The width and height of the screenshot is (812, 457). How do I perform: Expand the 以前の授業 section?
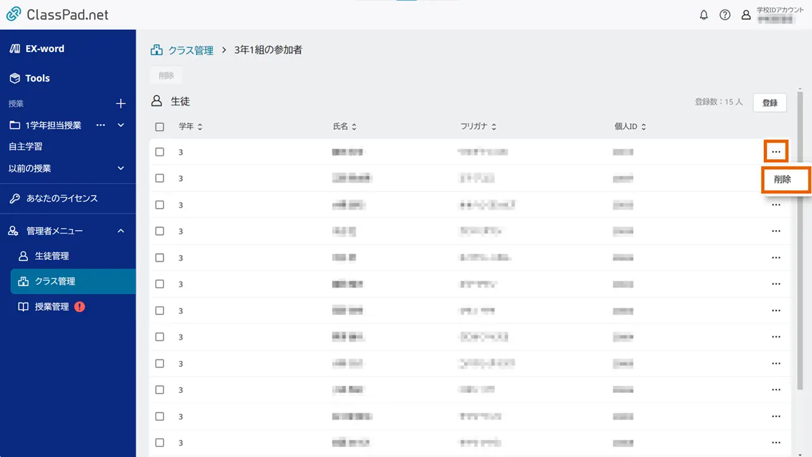[x=120, y=168]
